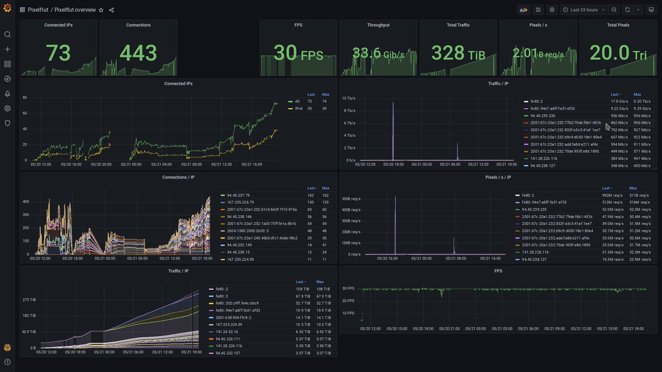The image size is (662, 372).
Task: Open the FPS stat panel title at top
Action: click(298, 25)
